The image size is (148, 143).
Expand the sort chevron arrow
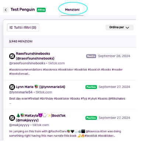pos(127,28)
